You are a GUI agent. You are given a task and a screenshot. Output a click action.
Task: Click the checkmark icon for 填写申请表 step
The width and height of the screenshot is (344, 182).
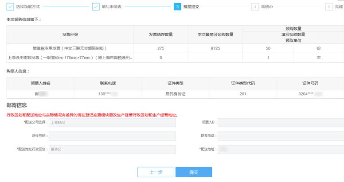[96, 7]
